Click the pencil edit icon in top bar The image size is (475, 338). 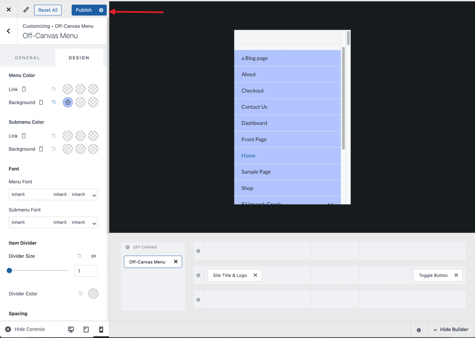pos(26,10)
